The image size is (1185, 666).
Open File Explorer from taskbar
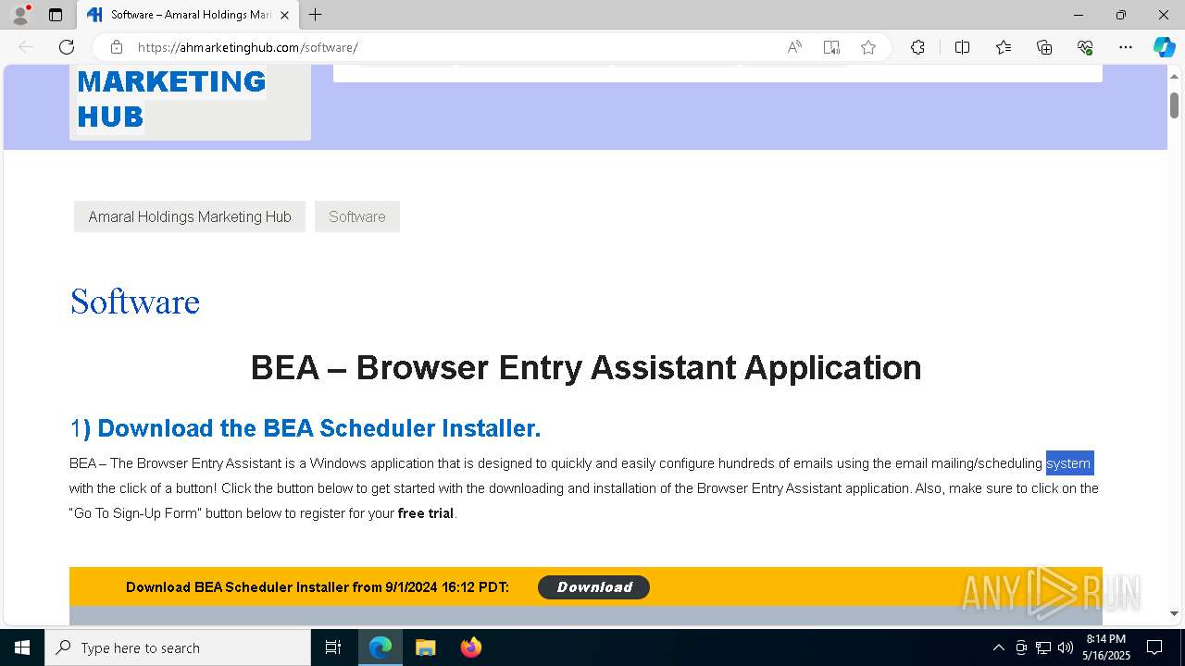[425, 647]
